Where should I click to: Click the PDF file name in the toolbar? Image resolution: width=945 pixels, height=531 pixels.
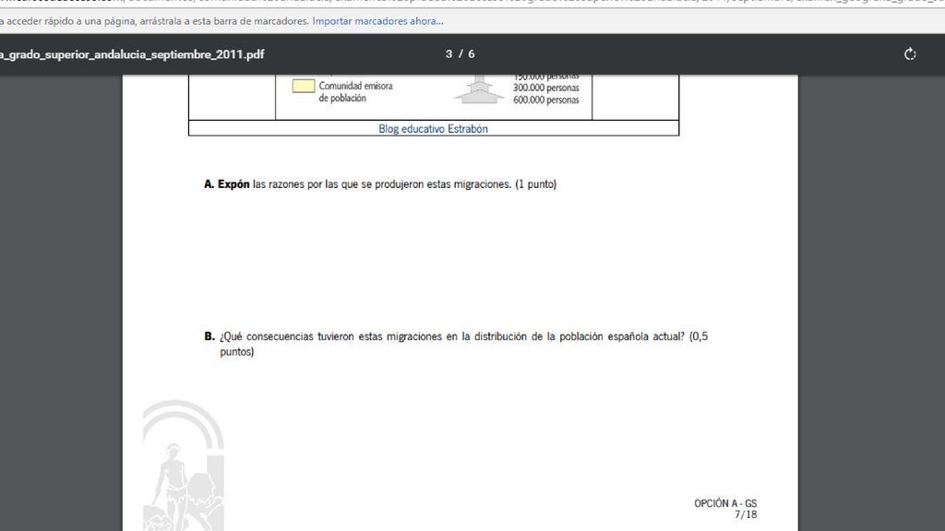tap(132, 54)
